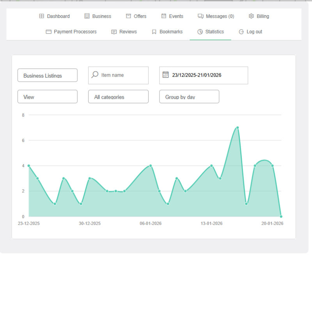Click the Item name search field
The image size is (312, 312).
tap(123, 75)
